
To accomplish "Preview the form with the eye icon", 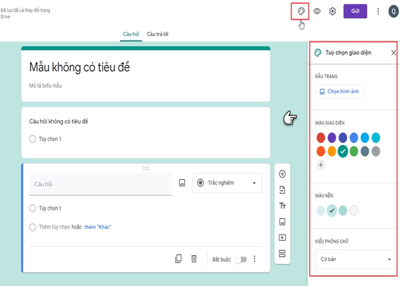I will pos(317,11).
